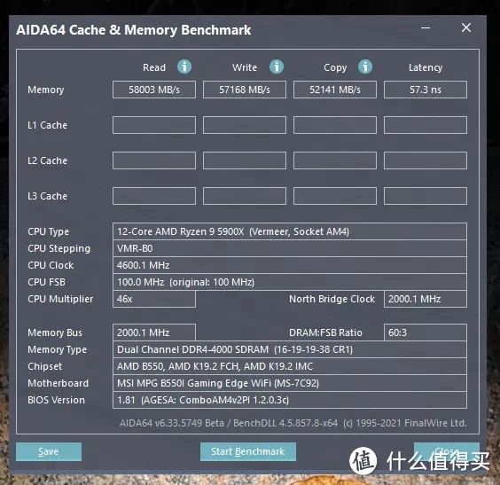Click the Memory Bus value 2000.1 MHz
Viewport: 500px width, 485px height.
click(154, 332)
